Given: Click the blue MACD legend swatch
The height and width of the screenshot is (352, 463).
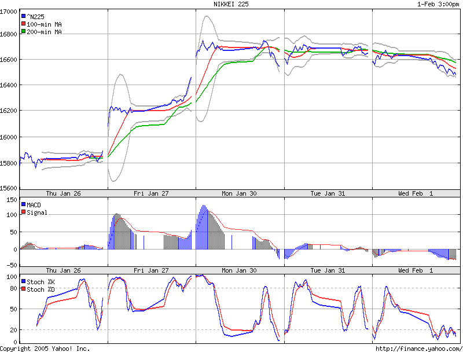Looking at the screenshot, I should coord(23,204).
